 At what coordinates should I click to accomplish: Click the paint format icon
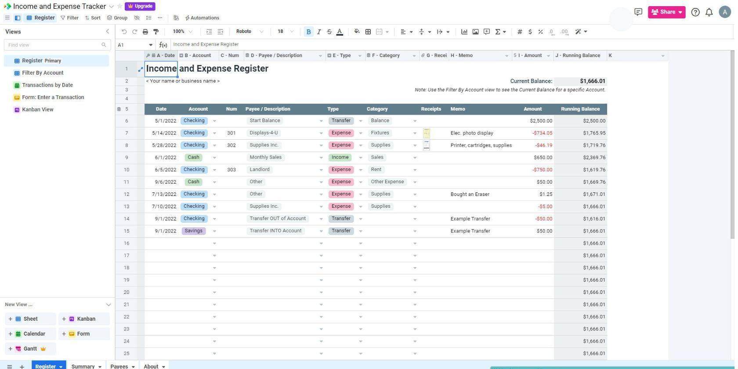point(156,32)
